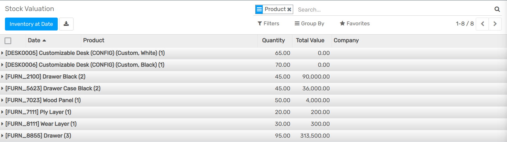This screenshot has width=507, height=142.
Task: Click the download export icon button
Action: tap(66, 24)
